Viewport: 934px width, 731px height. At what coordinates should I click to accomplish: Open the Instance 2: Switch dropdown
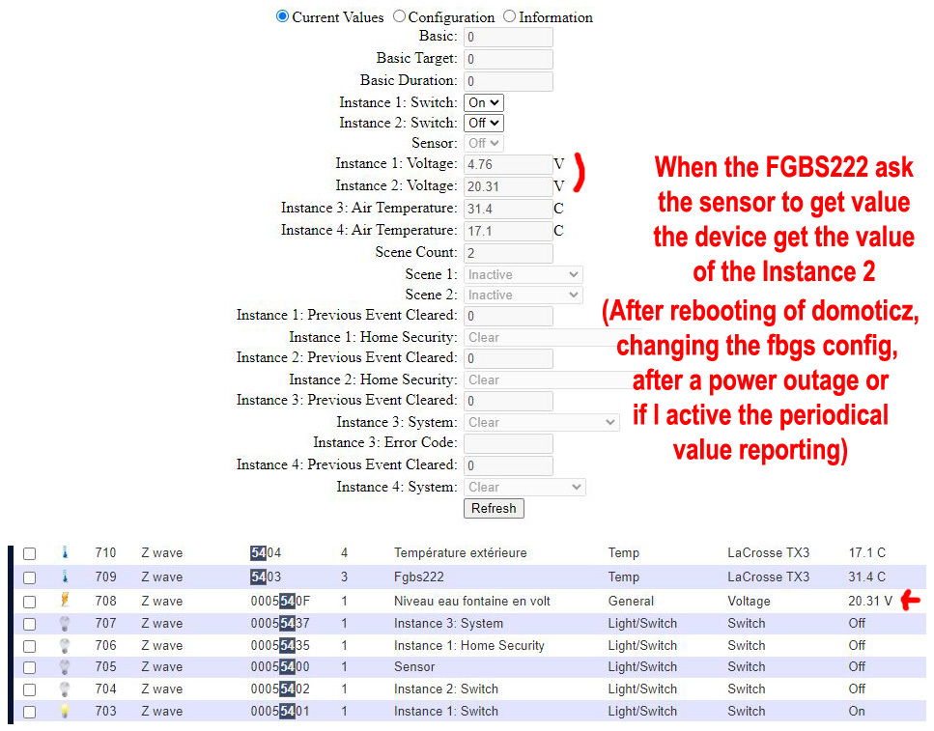[484, 123]
